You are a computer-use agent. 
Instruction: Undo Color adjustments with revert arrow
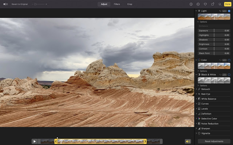coord(220,60)
